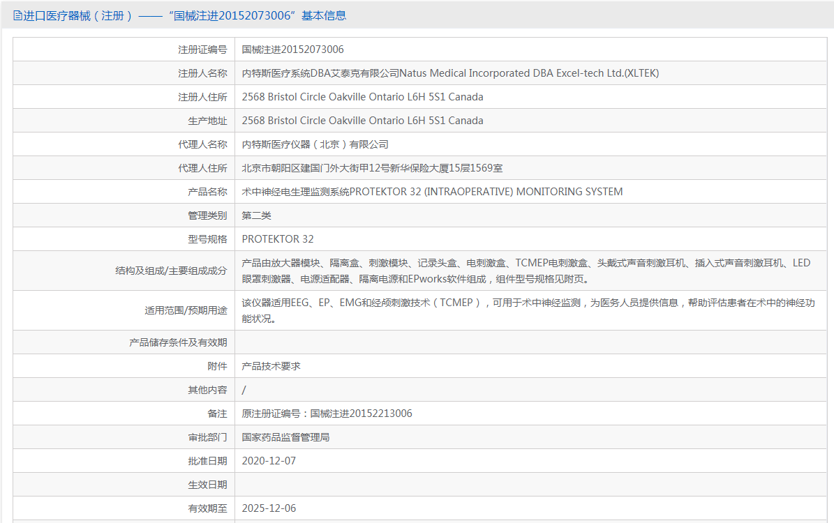Click the 代理人住所 Beijing address value
The width and height of the screenshot is (834, 523).
[372, 168]
